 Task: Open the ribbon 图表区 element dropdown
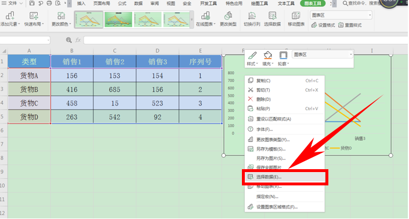tap(370, 16)
